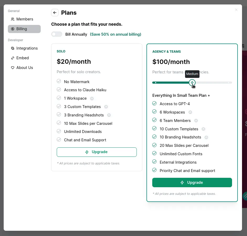Screen dimensions: 247x236
Task: Click the left end dot of plan slider
Action: pyautogui.click(x=156, y=83)
